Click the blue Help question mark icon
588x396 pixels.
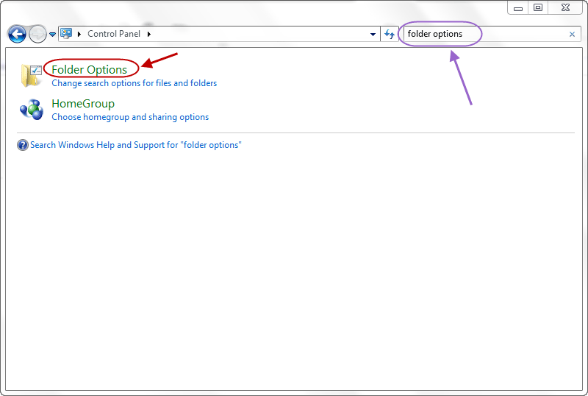pos(23,145)
